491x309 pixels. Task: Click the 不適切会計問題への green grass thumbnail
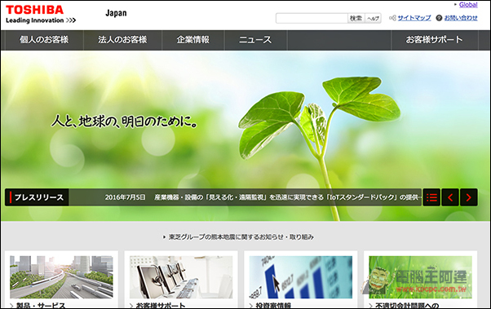[x=420, y=277]
